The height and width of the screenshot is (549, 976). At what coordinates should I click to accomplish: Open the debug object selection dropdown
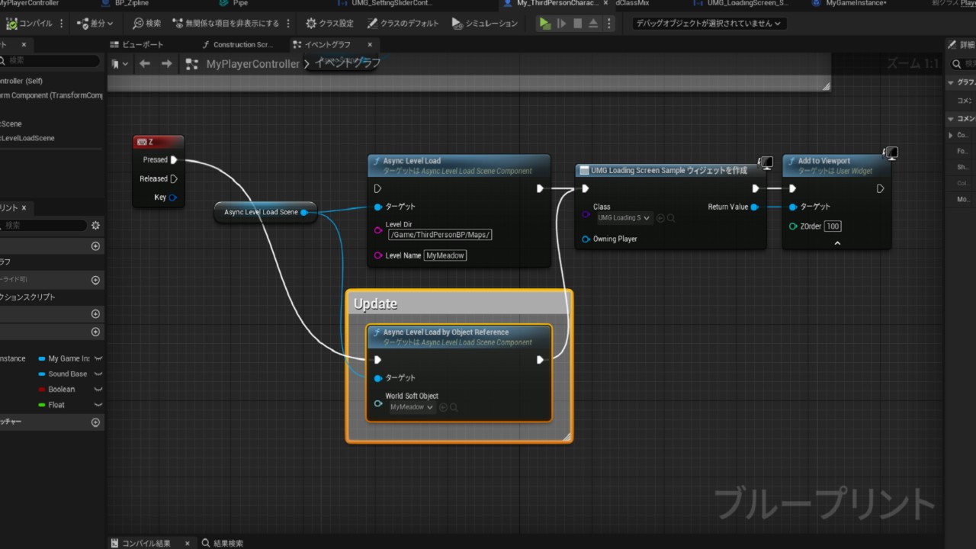709,24
